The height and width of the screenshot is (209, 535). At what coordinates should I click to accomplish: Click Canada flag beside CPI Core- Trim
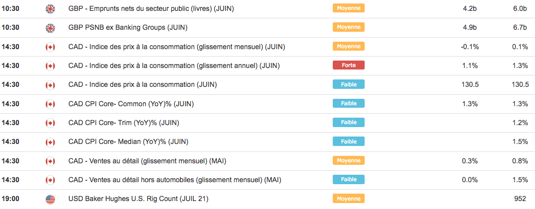point(50,123)
